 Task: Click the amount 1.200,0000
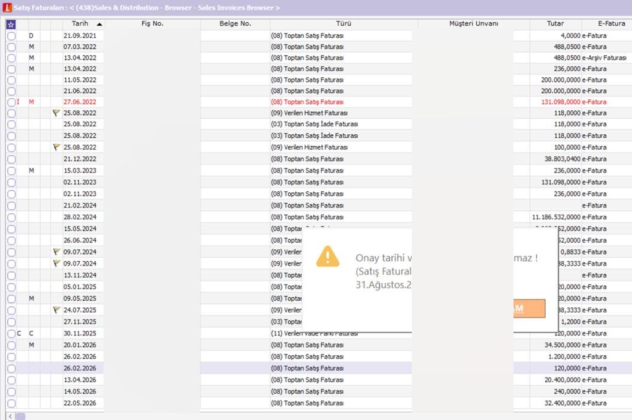click(564, 356)
